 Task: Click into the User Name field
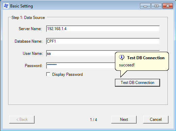80,53
